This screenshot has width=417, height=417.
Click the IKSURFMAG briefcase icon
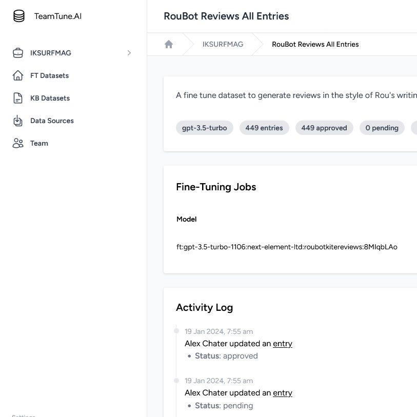(x=18, y=53)
